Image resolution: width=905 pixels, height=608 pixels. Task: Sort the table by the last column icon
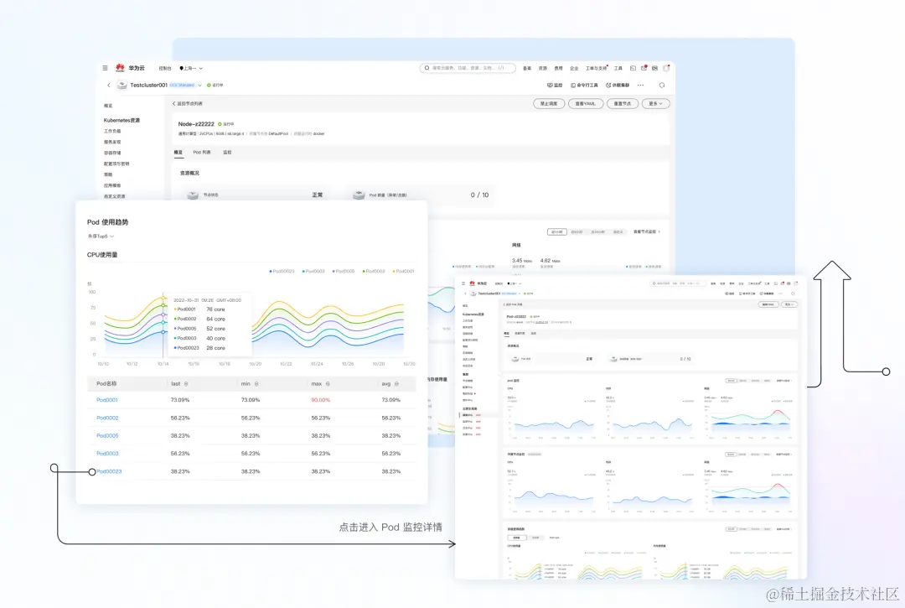tap(186, 384)
